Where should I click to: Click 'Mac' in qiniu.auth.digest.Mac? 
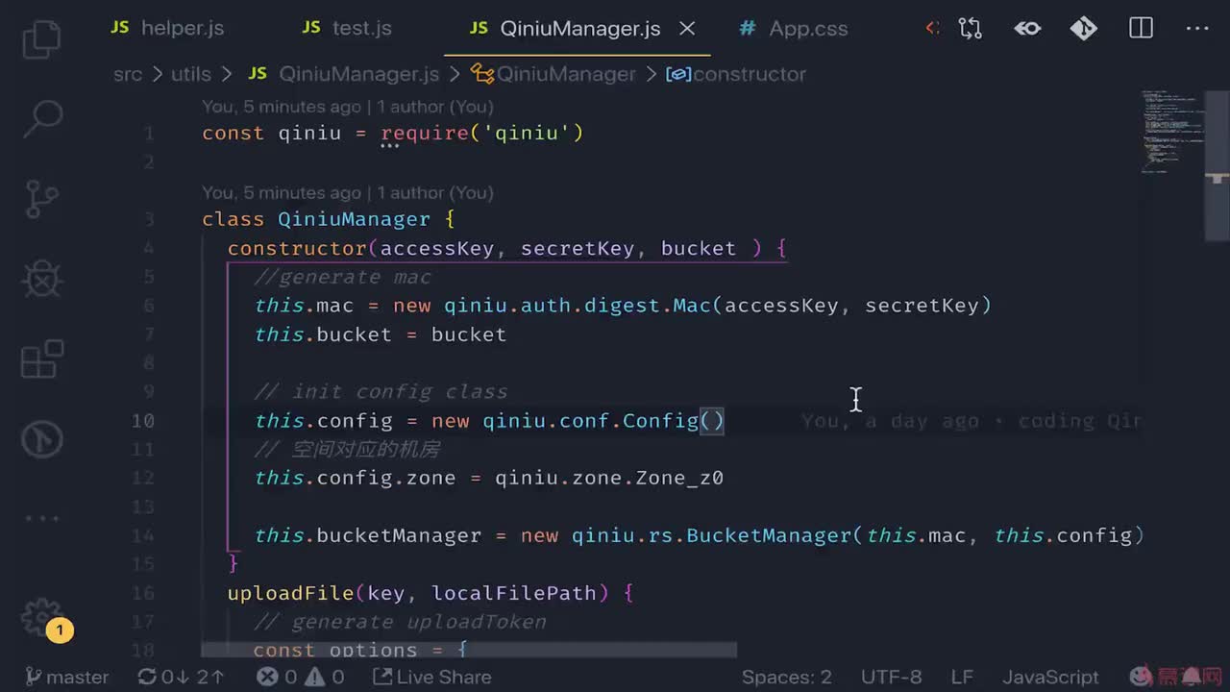coord(692,306)
